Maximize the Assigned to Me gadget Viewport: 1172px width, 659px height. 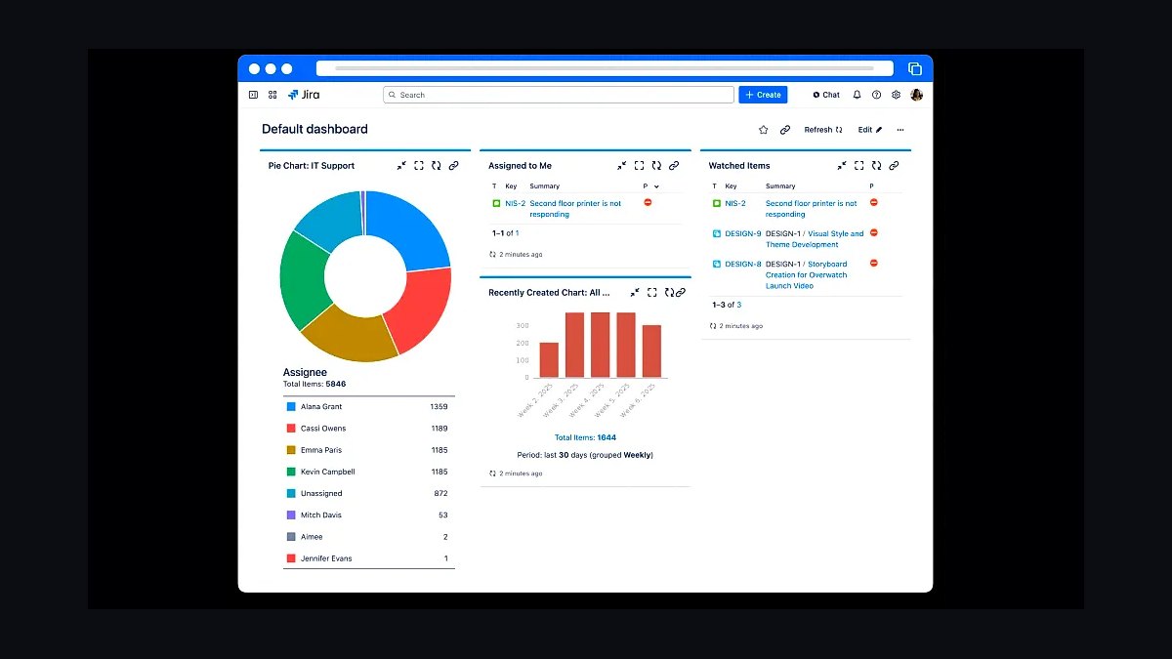640,166
